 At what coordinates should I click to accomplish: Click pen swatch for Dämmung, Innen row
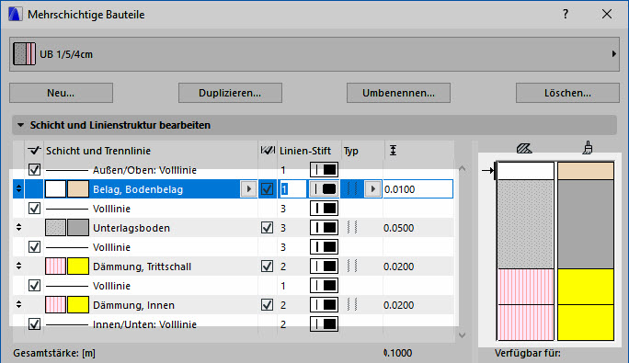[x=324, y=304]
